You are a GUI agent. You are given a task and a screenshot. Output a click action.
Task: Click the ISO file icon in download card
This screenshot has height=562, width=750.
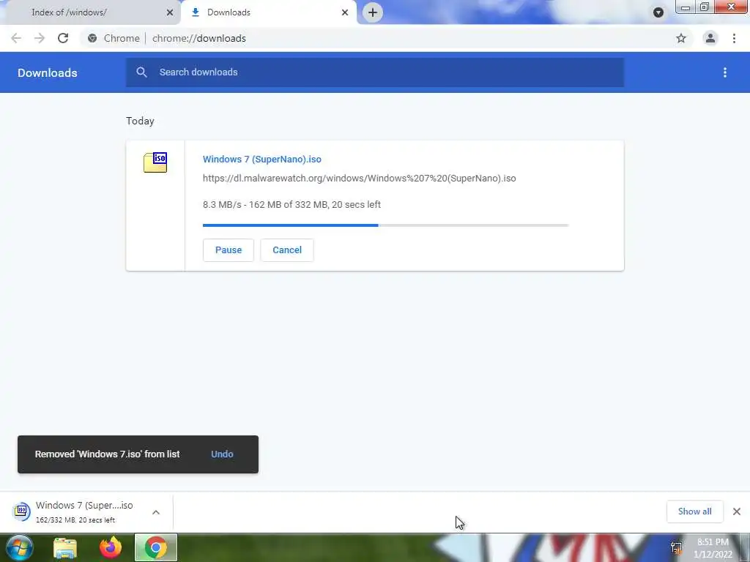click(x=155, y=162)
